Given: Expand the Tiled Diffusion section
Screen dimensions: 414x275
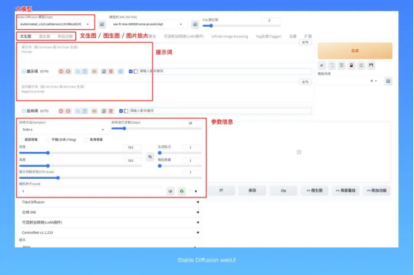Looking at the screenshot, I should [x=110, y=202].
